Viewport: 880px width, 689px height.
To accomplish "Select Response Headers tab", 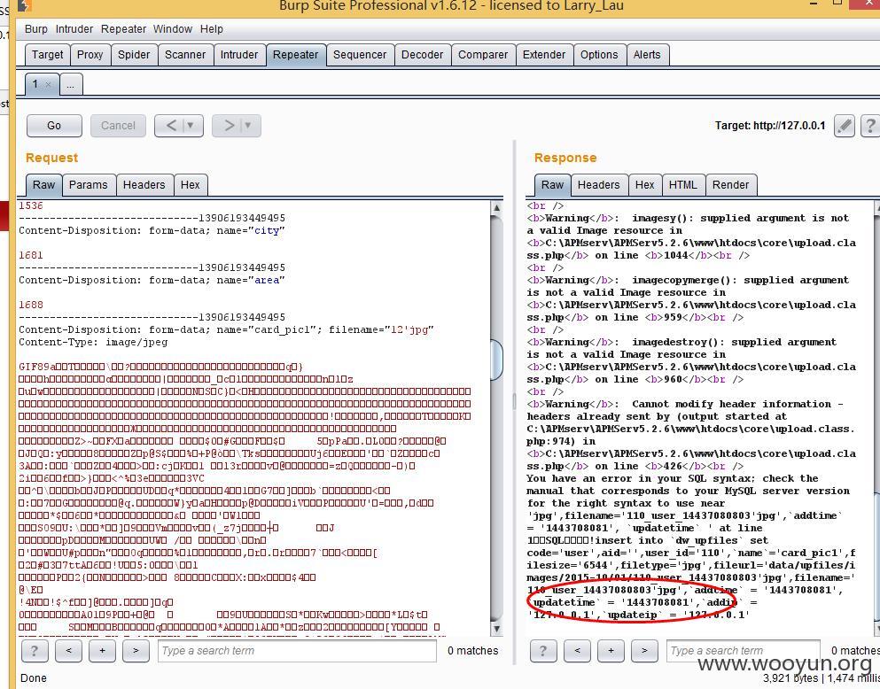I will 599,185.
